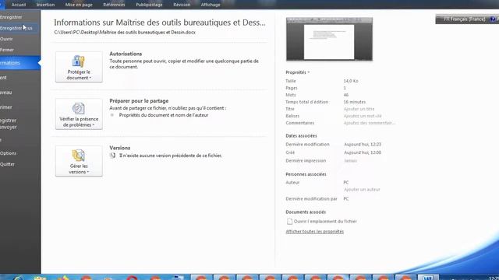Click the FR Français (France) language indicator

pyautogui.click(x=464, y=19)
